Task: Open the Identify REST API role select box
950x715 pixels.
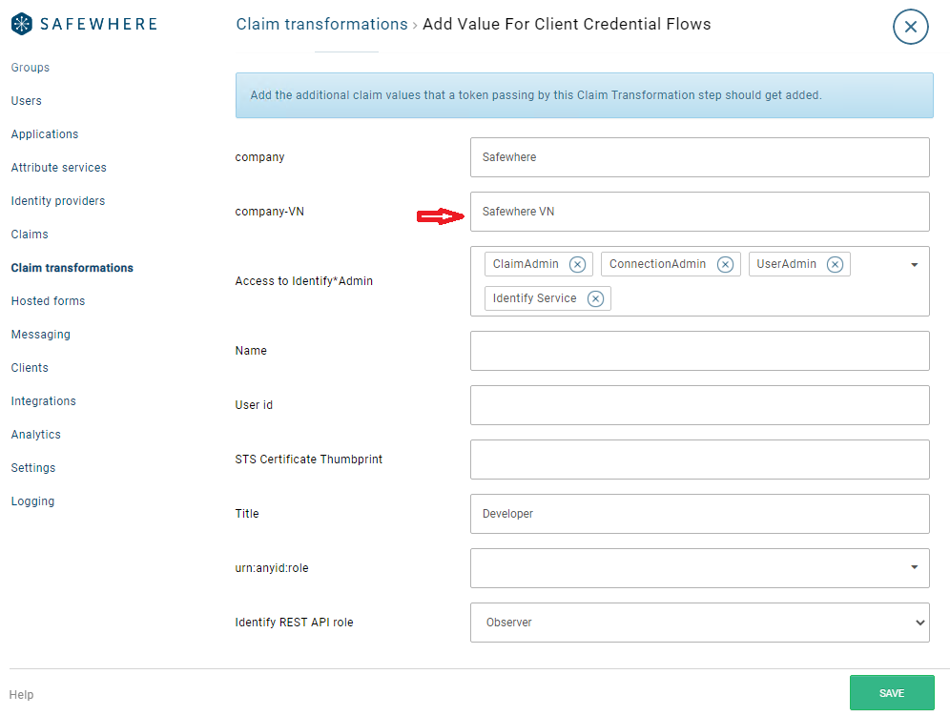Action: coord(700,623)
